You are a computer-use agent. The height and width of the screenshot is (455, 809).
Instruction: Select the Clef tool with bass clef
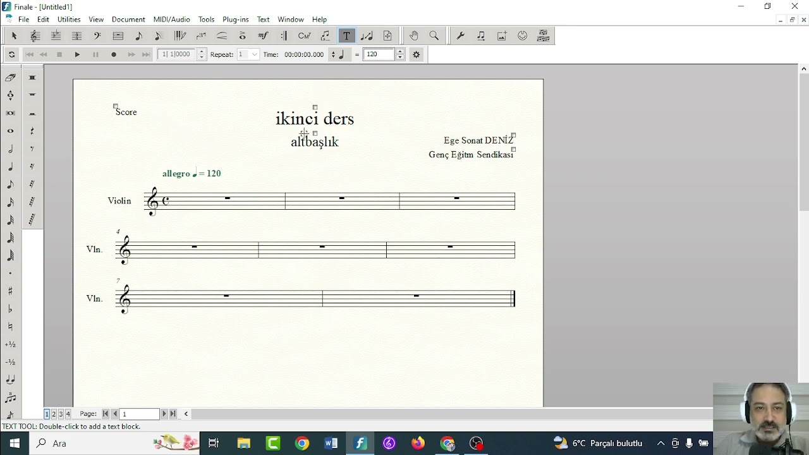(97, 36)
